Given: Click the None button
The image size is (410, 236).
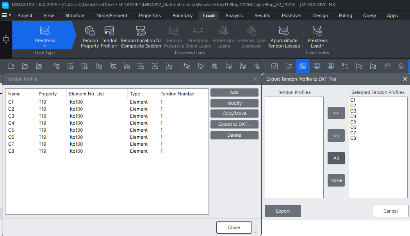Looking at the screenshot, I should (336, 180).
